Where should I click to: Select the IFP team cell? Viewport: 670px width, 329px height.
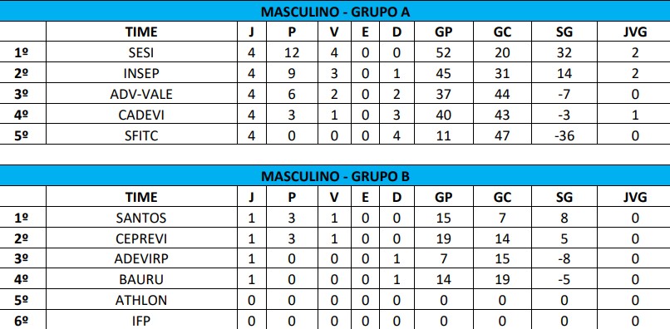(x=141, y=320)
